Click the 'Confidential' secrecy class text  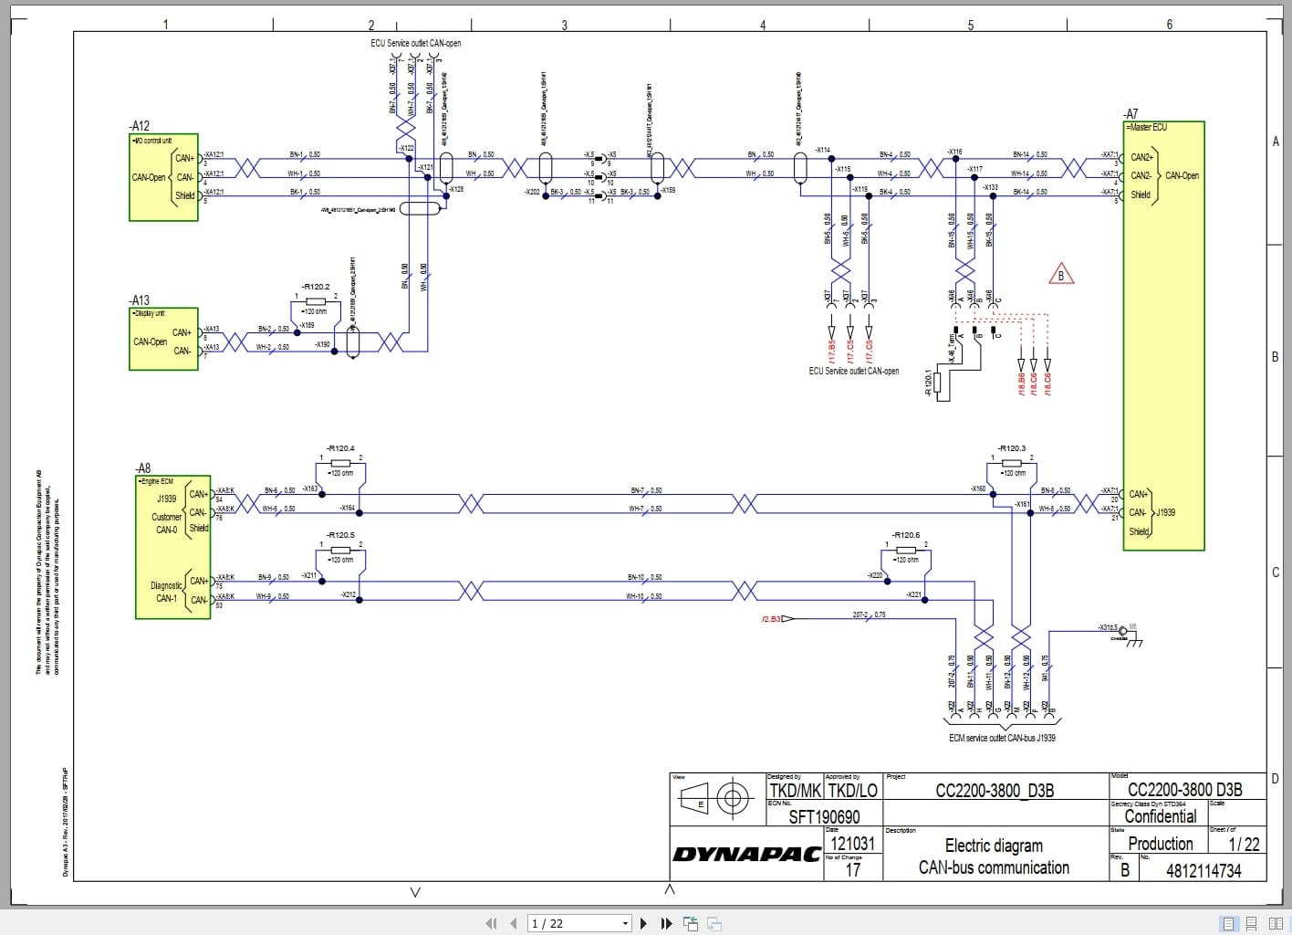tap(1160, 816)
